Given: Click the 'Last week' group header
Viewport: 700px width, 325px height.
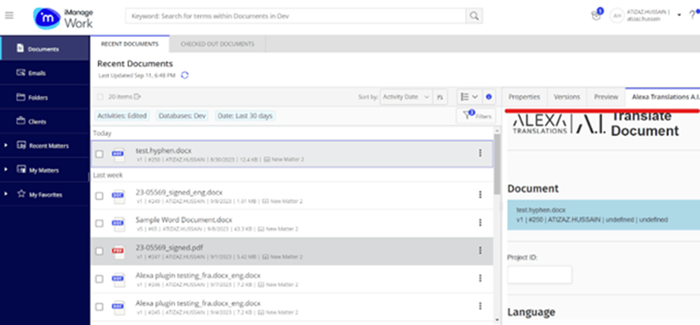Looking at the screenshot, I should (x=108, y=175).
